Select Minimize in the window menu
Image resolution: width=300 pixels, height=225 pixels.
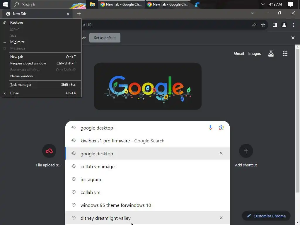point(41,42)
